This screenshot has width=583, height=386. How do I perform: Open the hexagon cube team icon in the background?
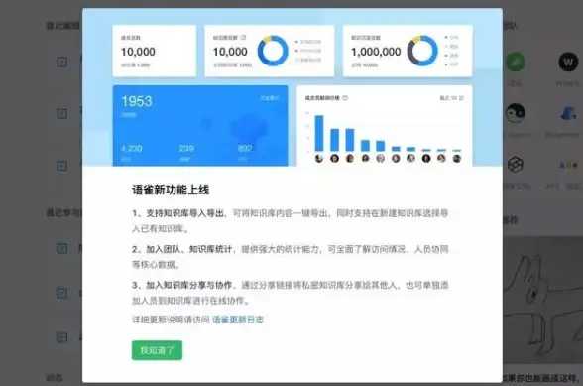tap(516, 165)
